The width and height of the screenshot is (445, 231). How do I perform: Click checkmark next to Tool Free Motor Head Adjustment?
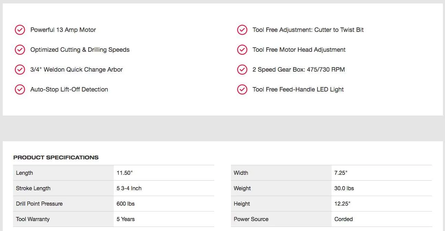coord(242,50)
